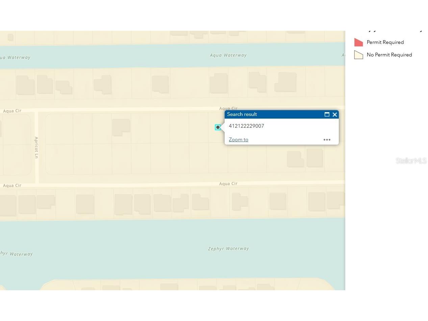Click the top-center Aqua Waterway label
Viewport: 428px width, 321px height.
click(x=228, y=55)
